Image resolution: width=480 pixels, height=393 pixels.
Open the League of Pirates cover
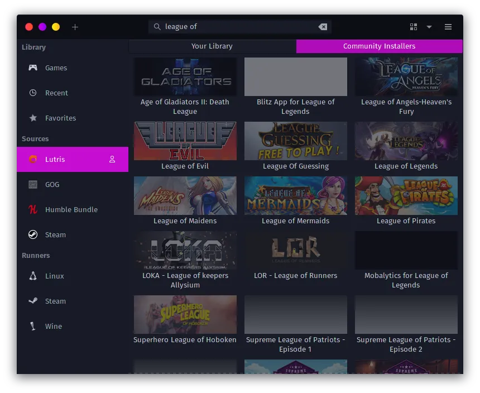click(x=406, y=195)
